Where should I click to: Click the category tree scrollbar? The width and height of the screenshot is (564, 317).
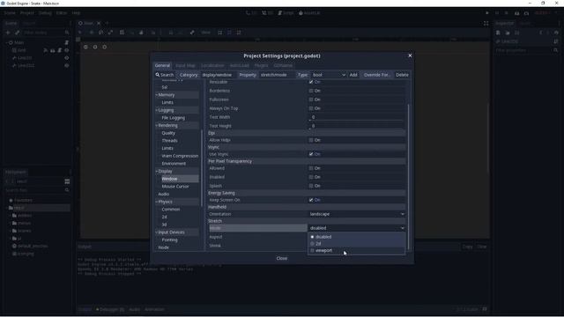[x=202, y=168]
